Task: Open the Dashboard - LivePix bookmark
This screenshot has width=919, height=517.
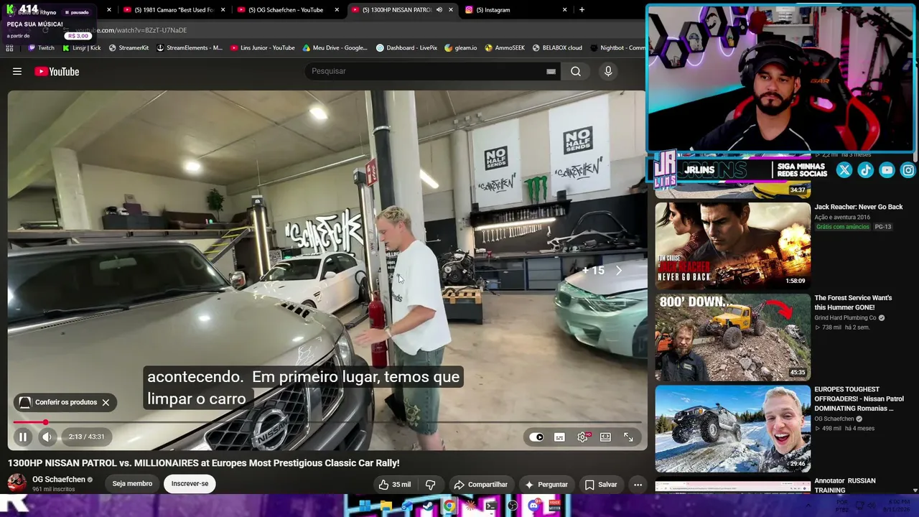Action: click(406, 48)
